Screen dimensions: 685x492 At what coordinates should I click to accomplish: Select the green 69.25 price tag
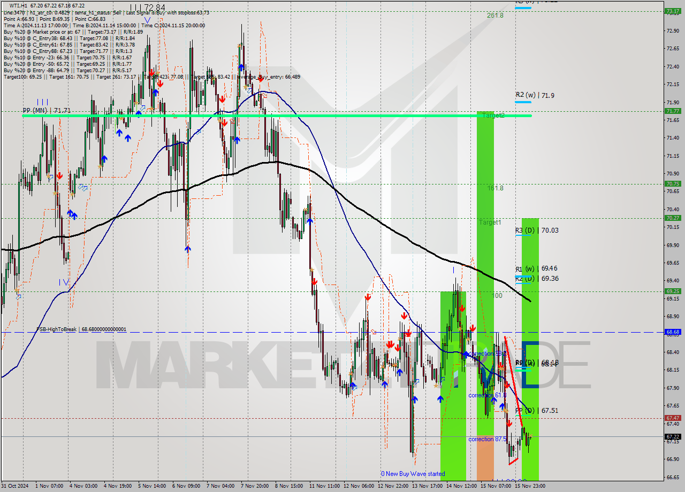tap(672, 291)
